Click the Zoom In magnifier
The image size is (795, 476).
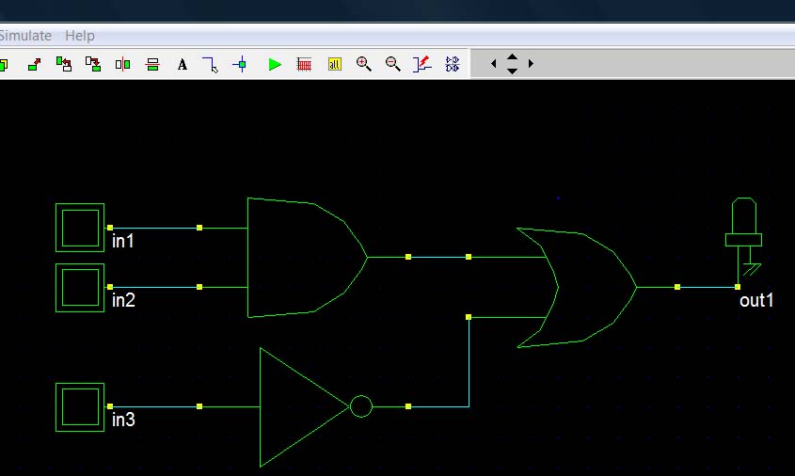point(363,64)
